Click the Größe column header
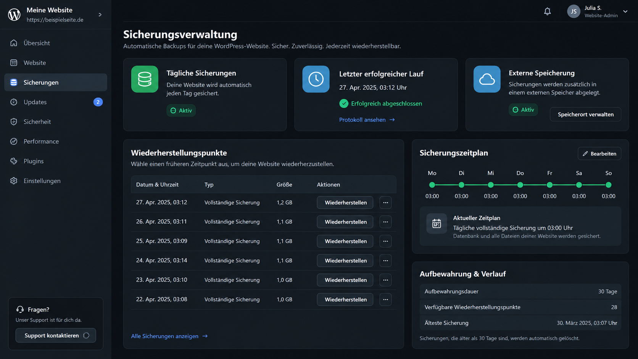This screenshot has height=359, width=638. tap(284, 185)
